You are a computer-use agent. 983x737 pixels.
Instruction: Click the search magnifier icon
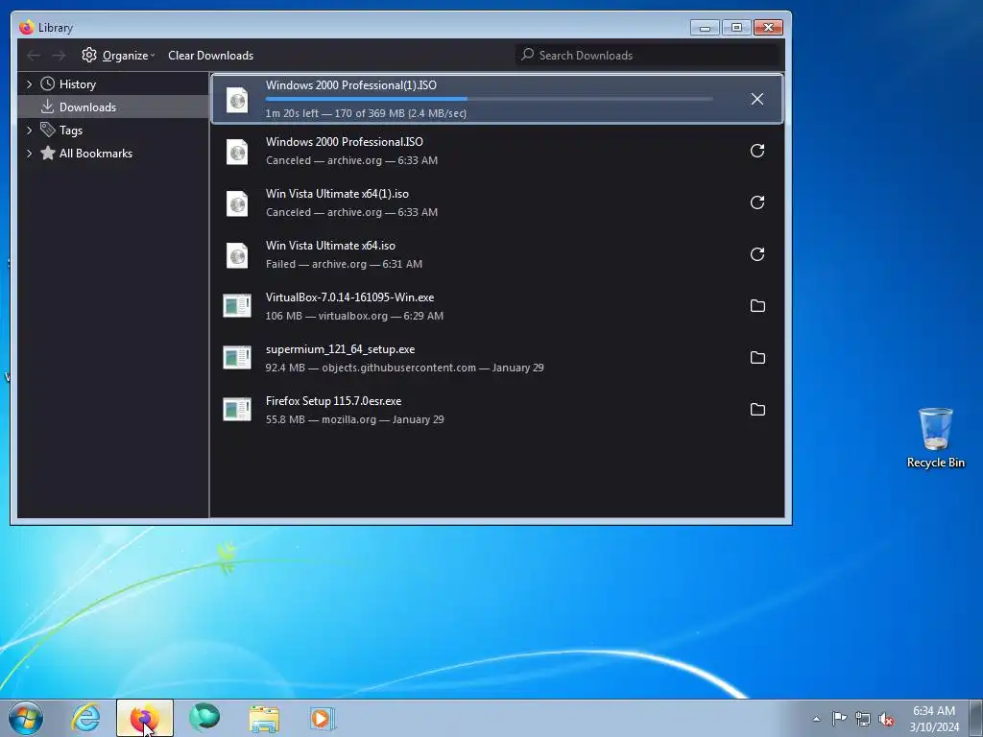pyautogui.click(x=528, y=55)
